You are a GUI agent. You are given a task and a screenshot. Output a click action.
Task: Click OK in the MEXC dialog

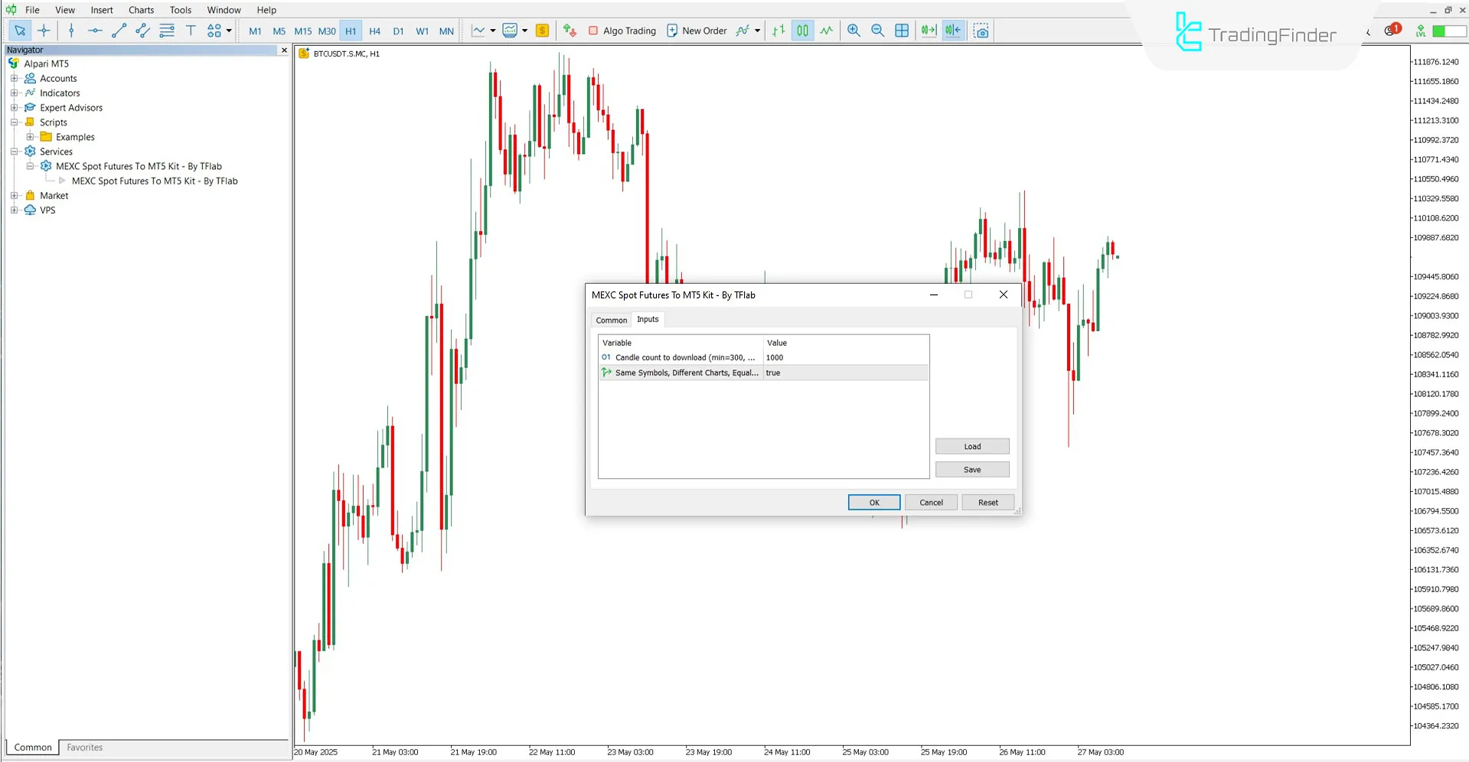tap(873, 503)
